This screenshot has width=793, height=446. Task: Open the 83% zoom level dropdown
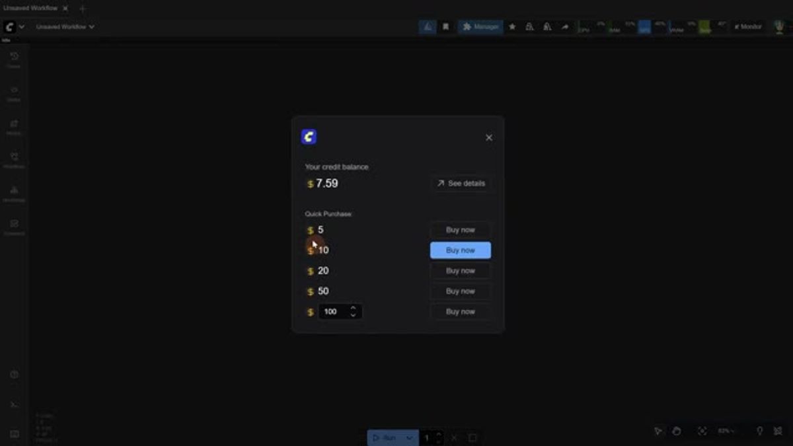tap(726, 431)
